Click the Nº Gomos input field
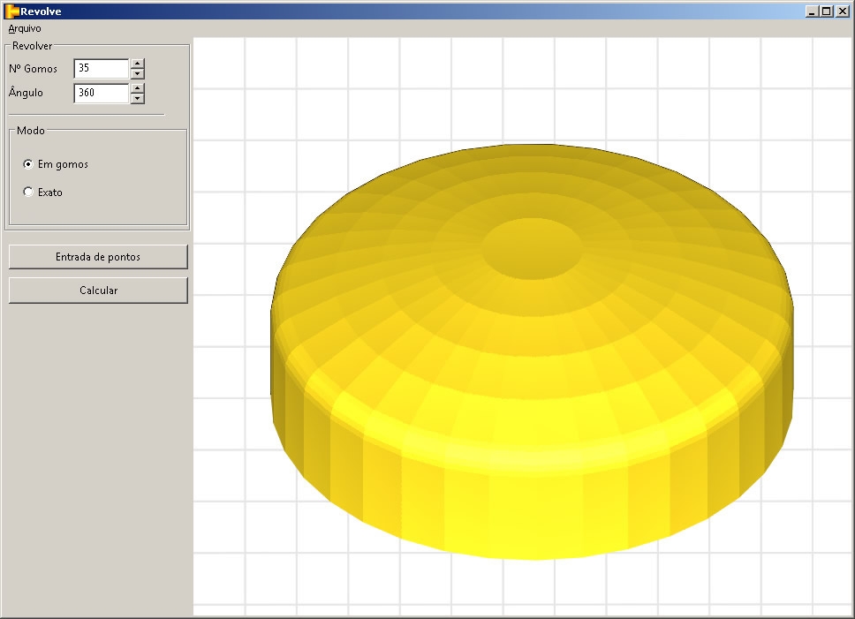This screenshot has width=855, height=619. pyautogui.click(x=101, y=68)
